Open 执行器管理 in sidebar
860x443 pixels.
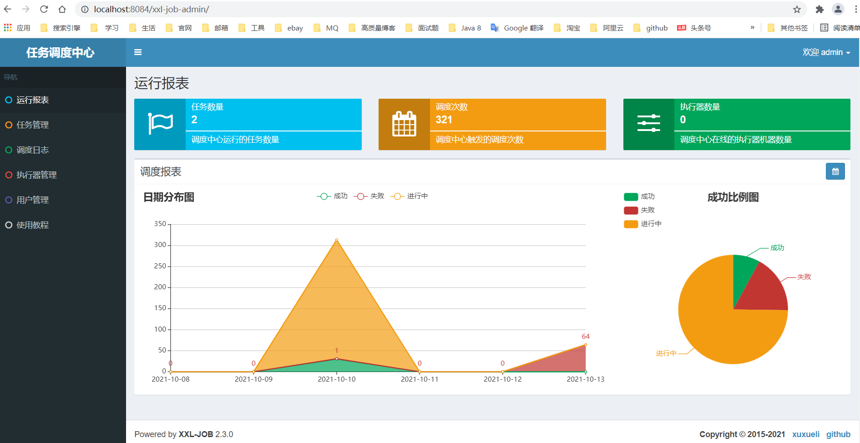63,175
